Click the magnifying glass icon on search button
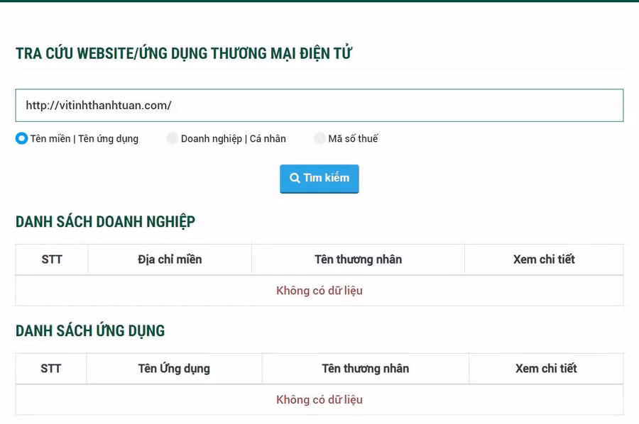Screen dimensions: 639x424 pyautogui.click(x=295, y=179)
